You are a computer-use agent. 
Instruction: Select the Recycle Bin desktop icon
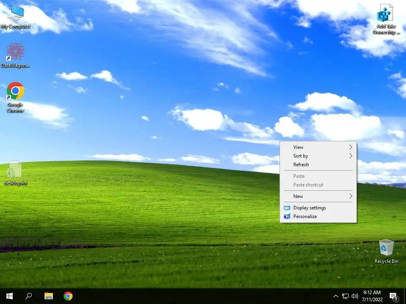coord(386,251)
